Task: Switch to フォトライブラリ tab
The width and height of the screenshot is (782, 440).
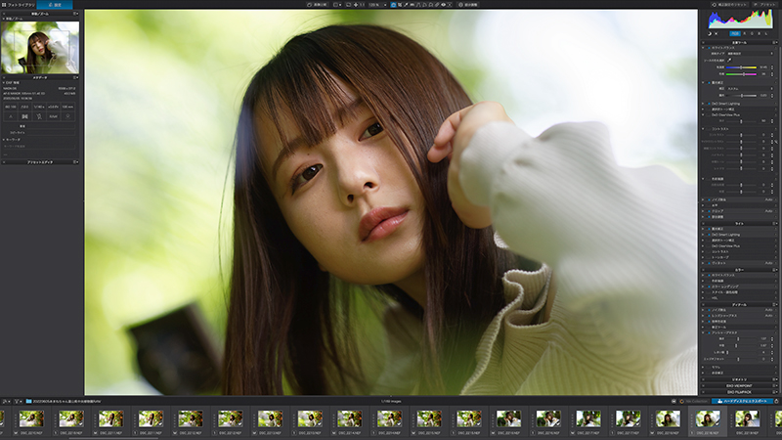Action: 19,5
